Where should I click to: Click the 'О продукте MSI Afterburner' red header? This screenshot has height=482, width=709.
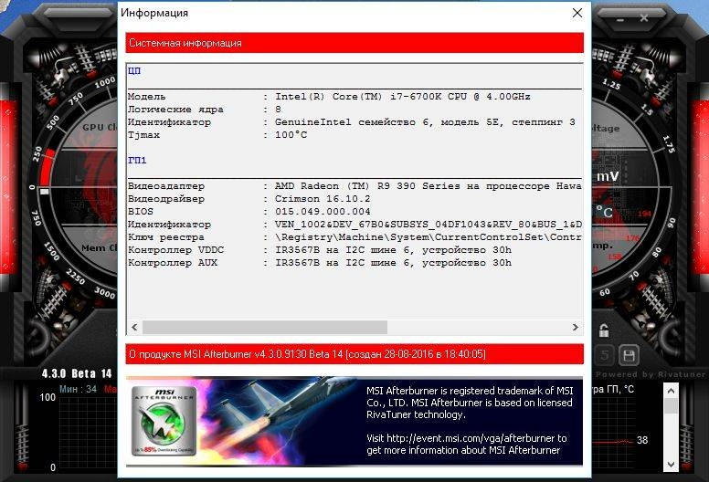click(x=354, y=354)
